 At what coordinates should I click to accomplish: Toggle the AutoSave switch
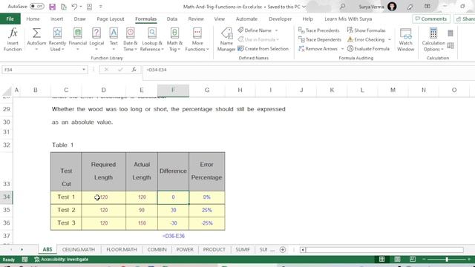37,7
